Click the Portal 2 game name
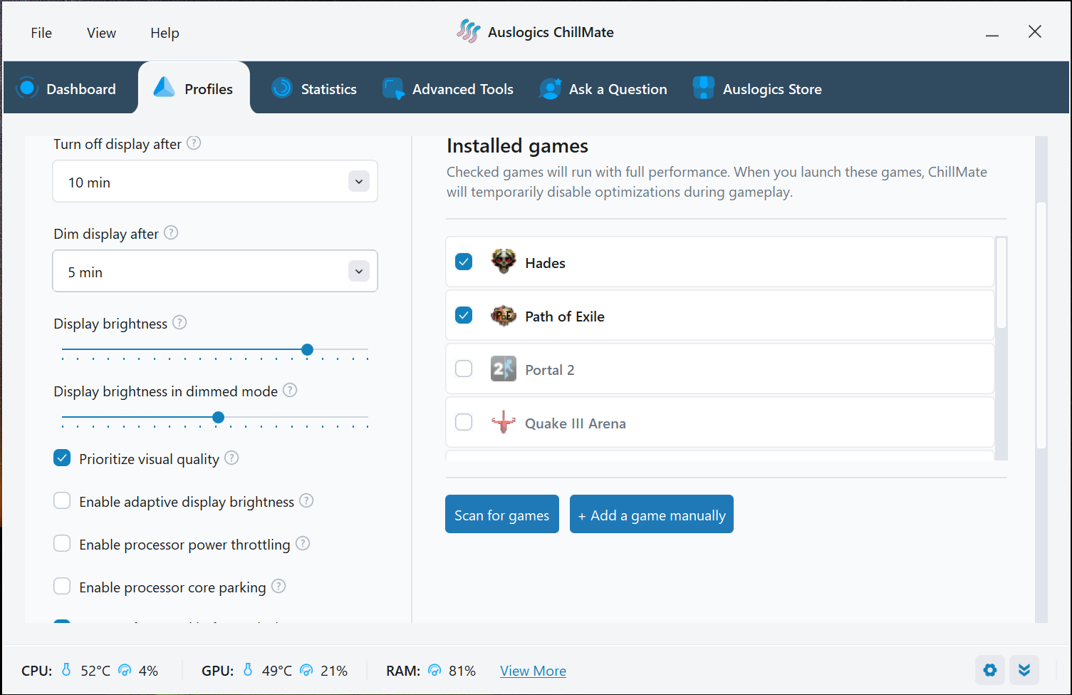The width and height of the screenshot is (1072, 695). click(x=549, y=370)
